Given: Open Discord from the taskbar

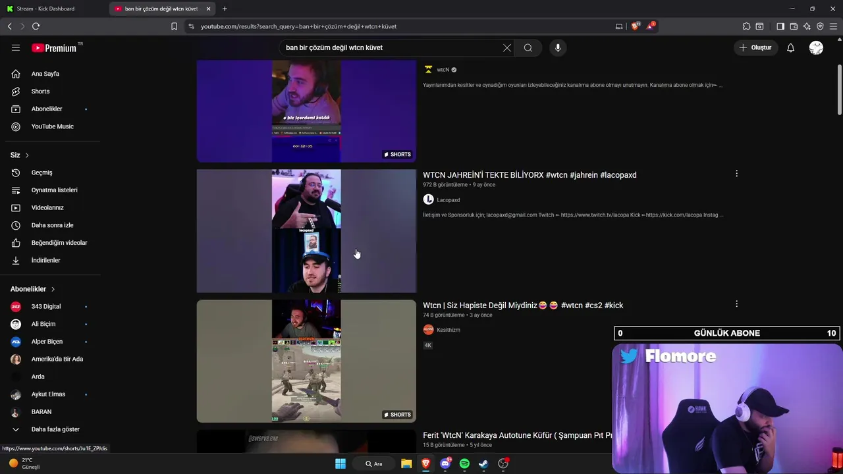Looking at the screenshot, I should point(445,463).
